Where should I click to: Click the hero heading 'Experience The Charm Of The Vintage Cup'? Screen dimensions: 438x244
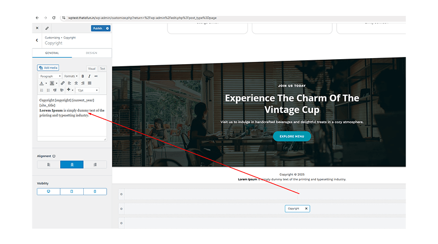click(292, 104)
